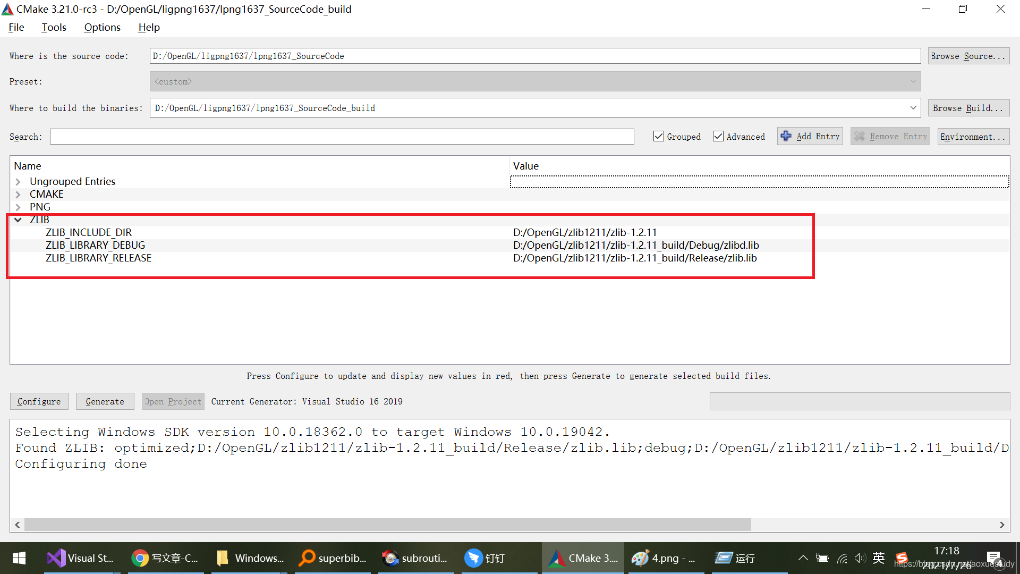Image resolution: width=1020 pixels, height=574 pixels.
Task: Open the Options menu
Action: coord(102,27)
